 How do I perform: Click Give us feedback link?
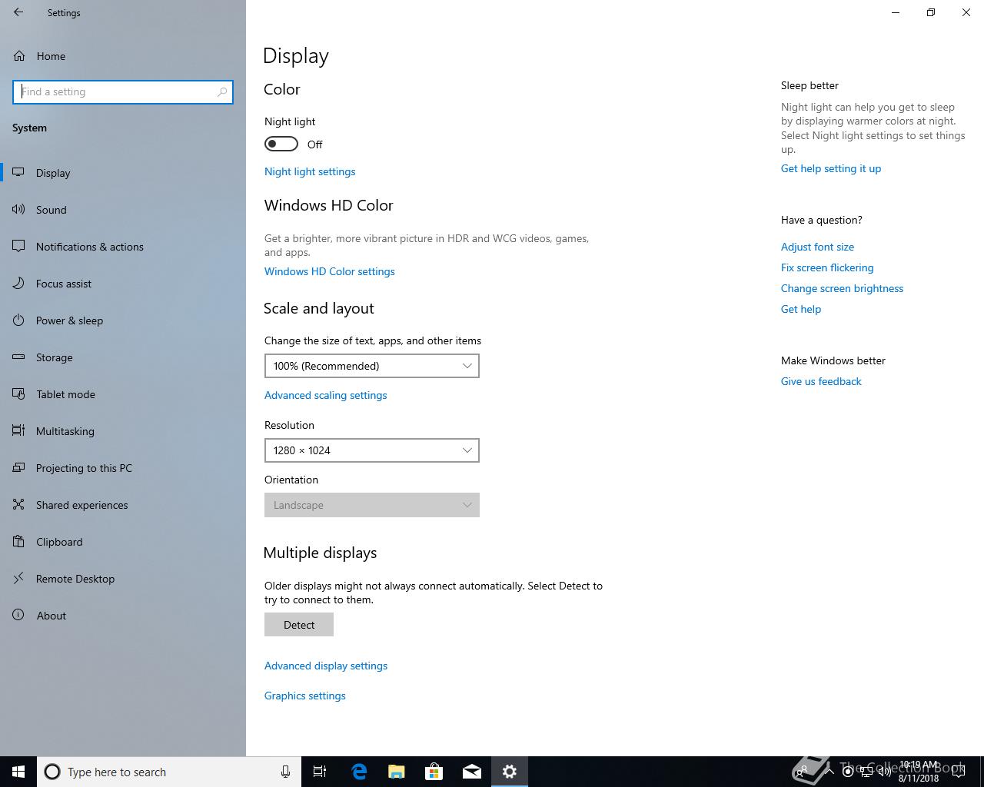[x=821, y=381]
